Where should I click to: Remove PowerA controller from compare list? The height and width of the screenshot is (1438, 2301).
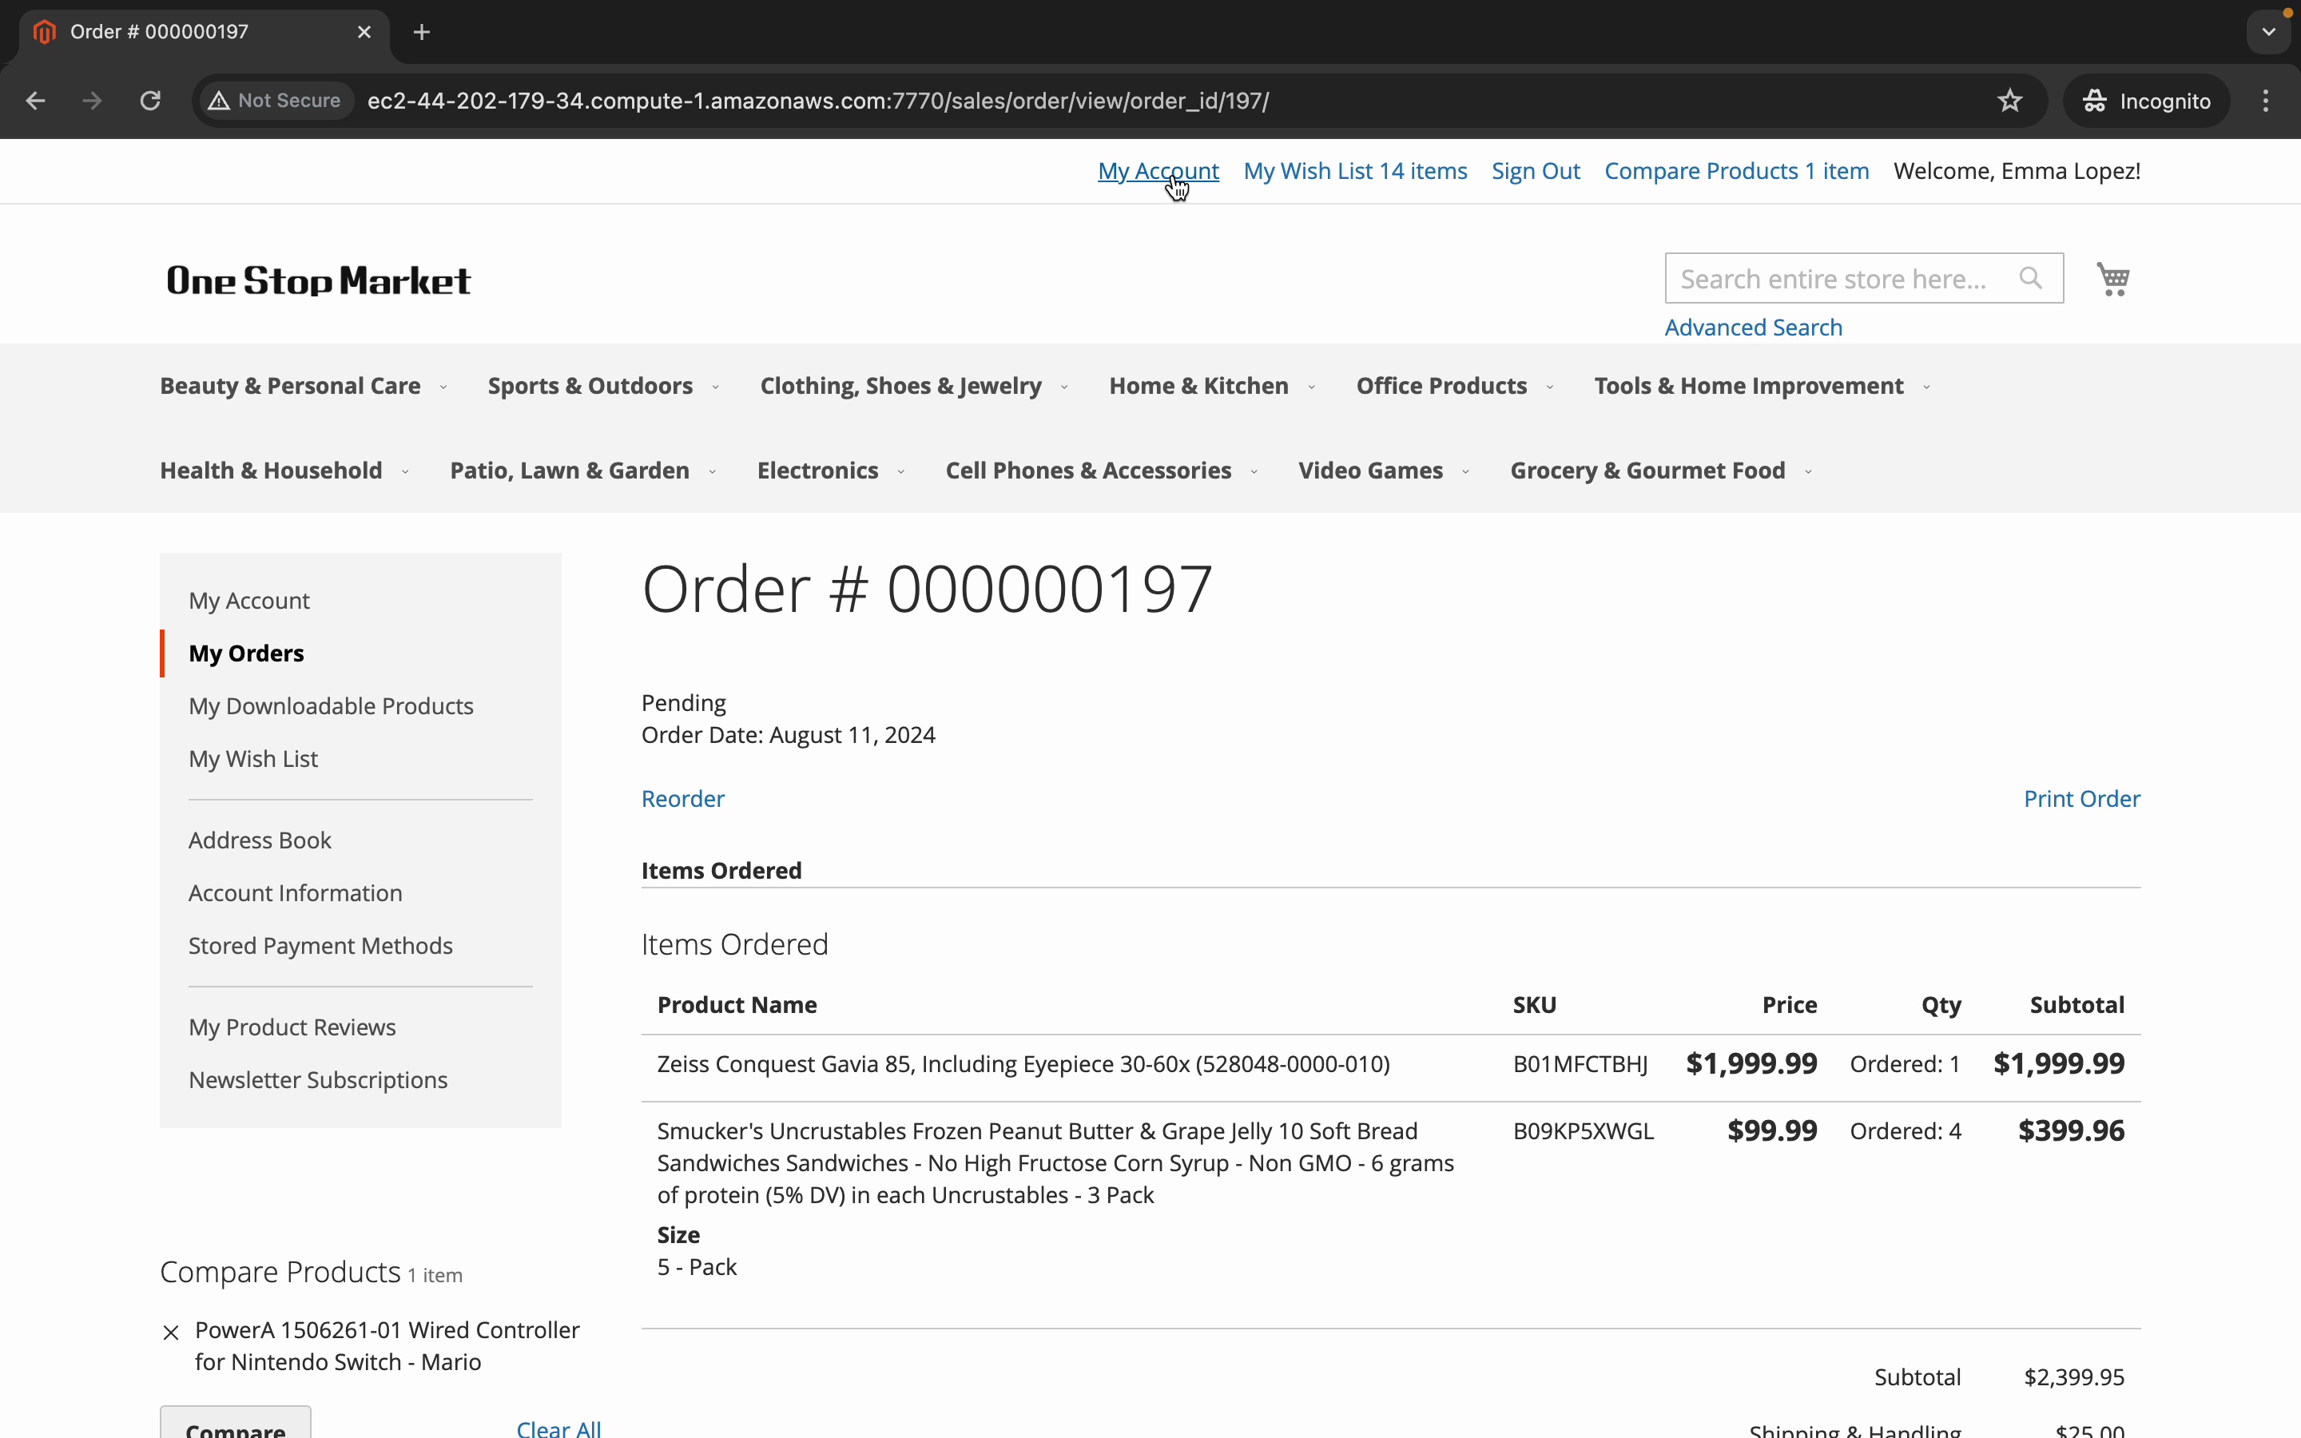(x=171, y=1333)
